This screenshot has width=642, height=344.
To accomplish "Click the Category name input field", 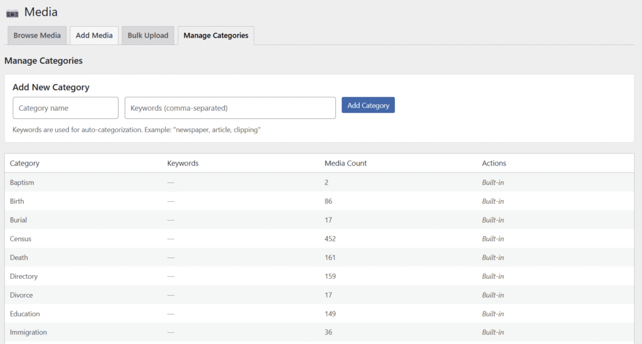I will tap(65, 108).
